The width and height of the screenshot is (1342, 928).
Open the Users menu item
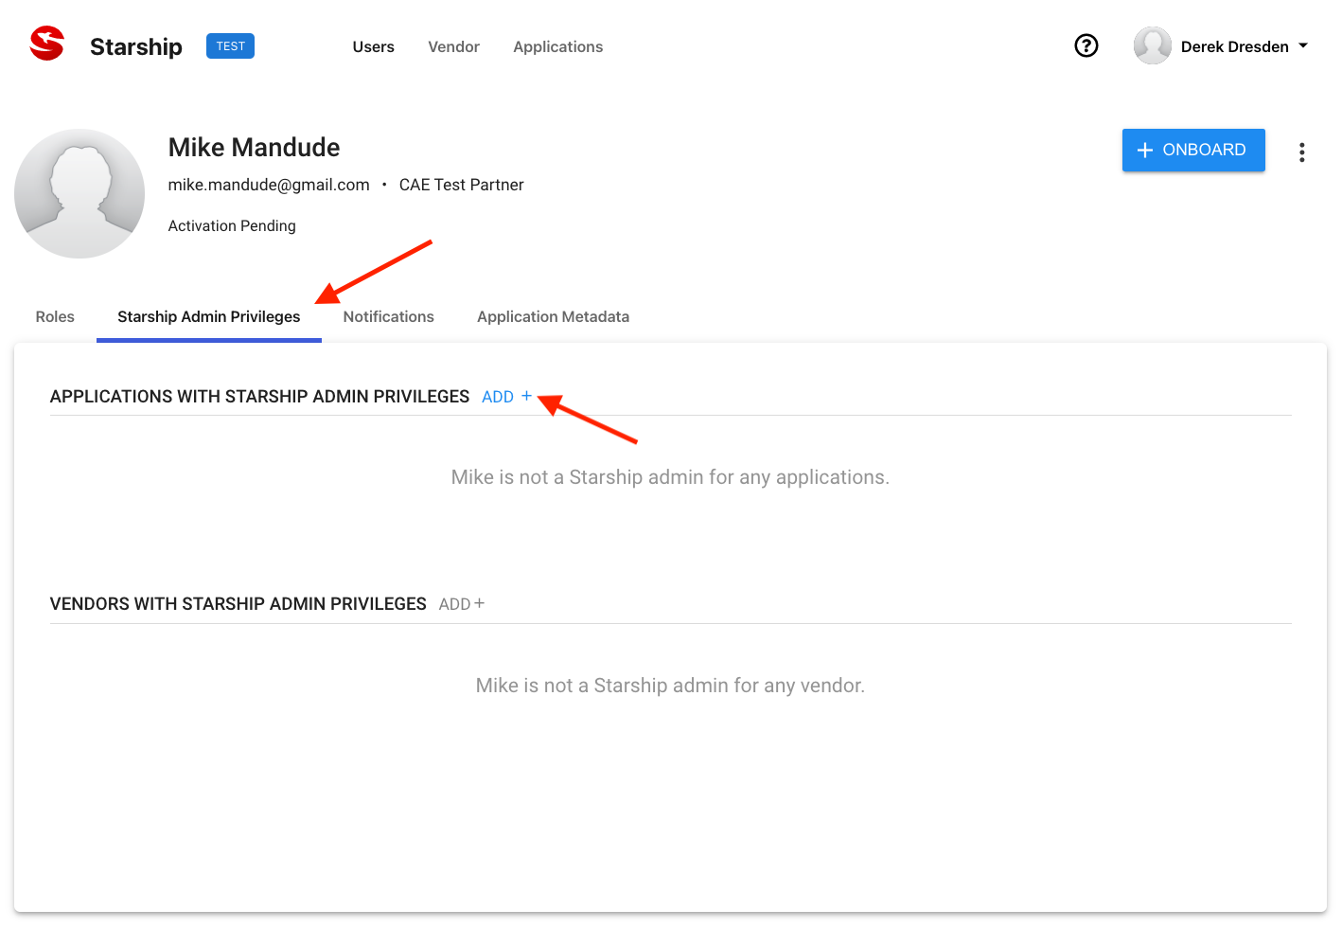click(x=373, y=46)
